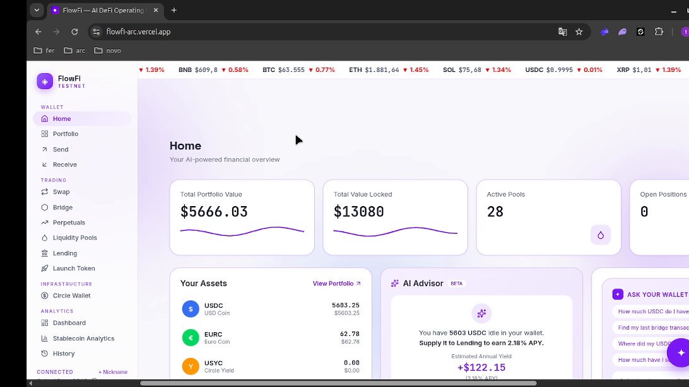Click the Bridge hexagon icon
Screen dimensions: 689x387
tap(44, 207)
